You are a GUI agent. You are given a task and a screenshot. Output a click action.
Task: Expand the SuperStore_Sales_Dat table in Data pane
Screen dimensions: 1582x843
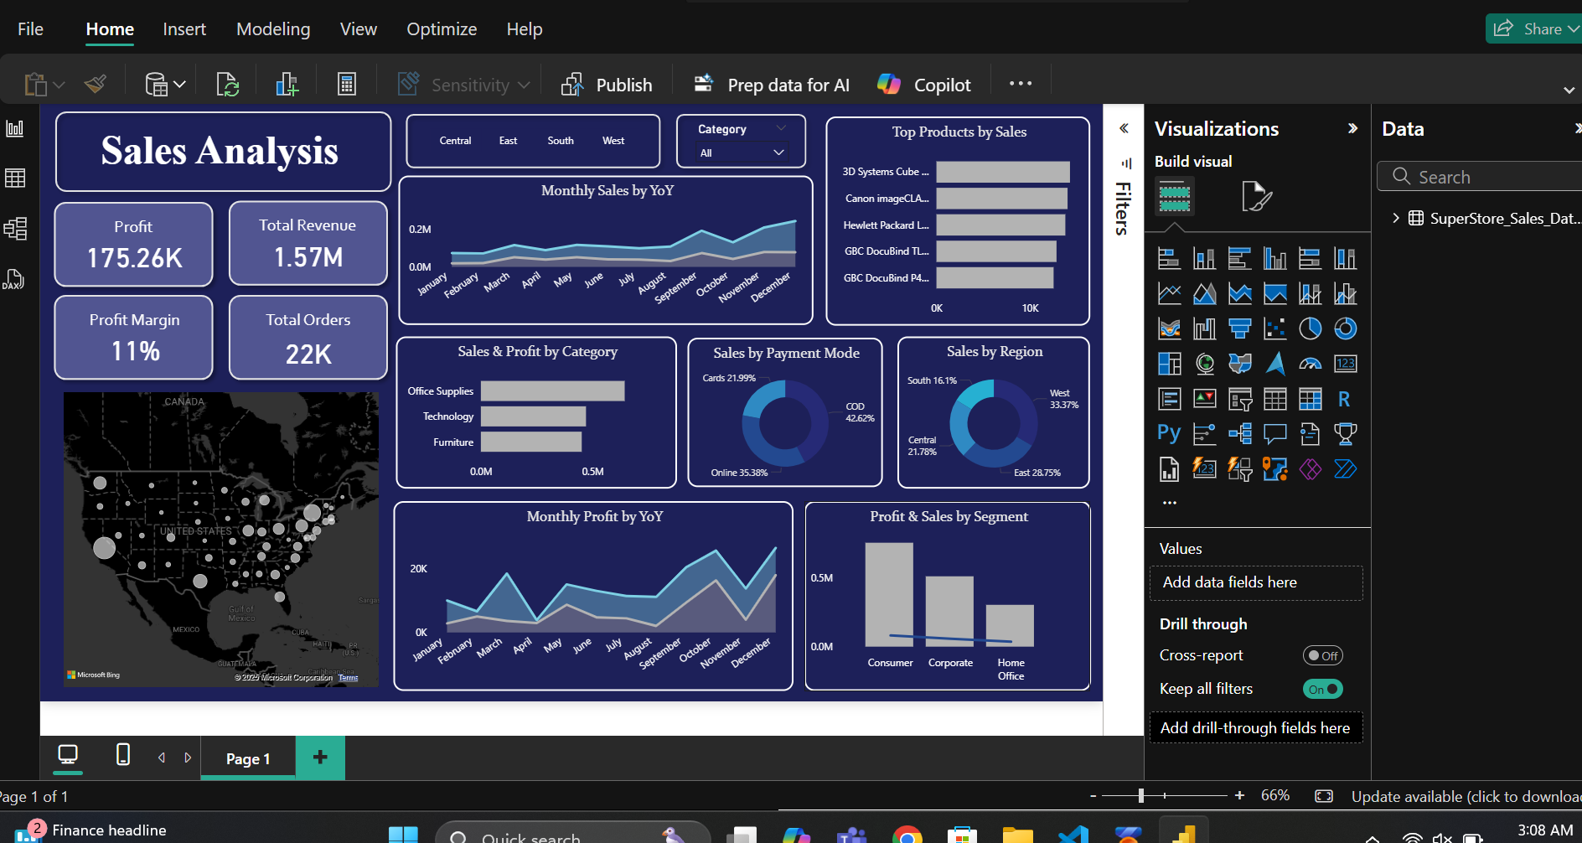tap(1395, 217)
